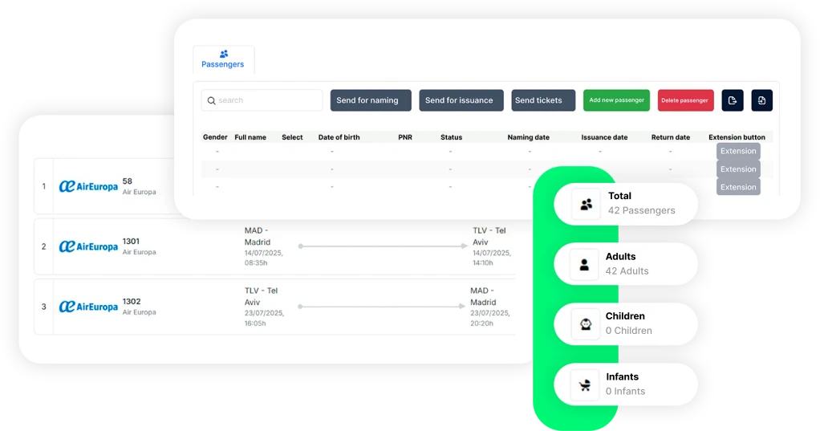Click the Extension button in the first row
This screenshot has height=431, width=820.
tap(738, 151)
